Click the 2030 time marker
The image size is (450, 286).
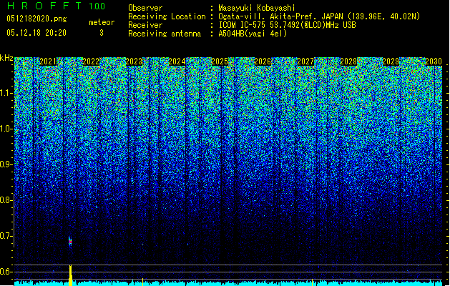434,61
